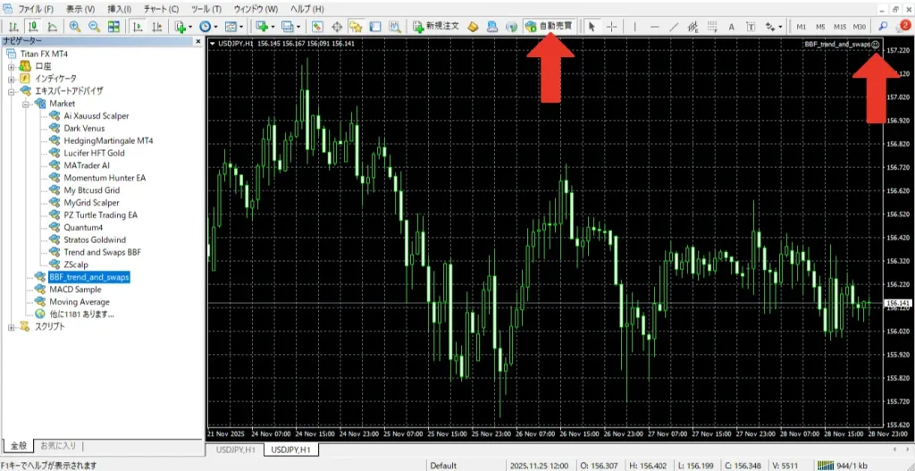
Task: Switch chart to candlestick mode
Action: pos(33,27)
